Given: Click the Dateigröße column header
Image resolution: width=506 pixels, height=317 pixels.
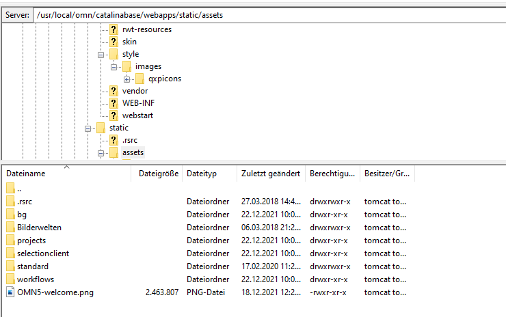Looking at the screenshot, I should point(157,174).
